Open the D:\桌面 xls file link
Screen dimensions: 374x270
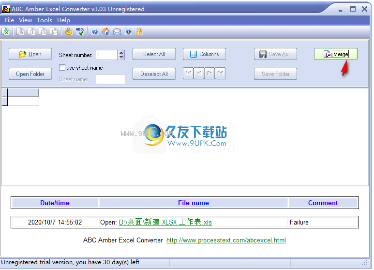coord(165,222)
